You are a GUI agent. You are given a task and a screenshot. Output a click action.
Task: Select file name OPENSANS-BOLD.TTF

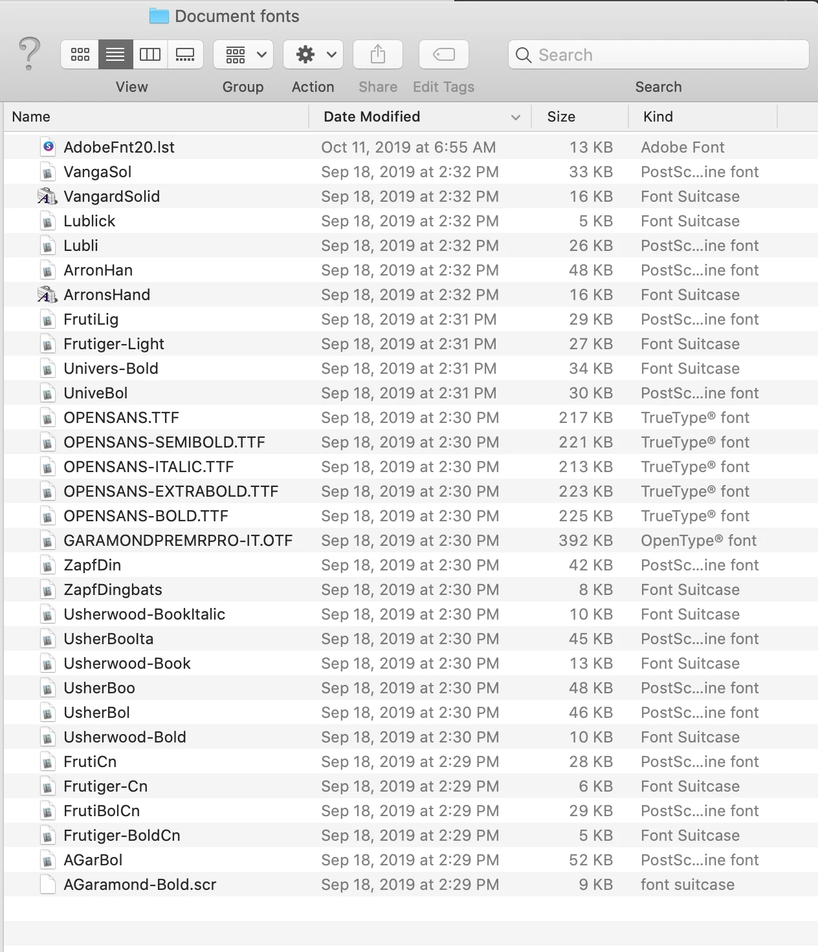click(x=146, y=515)
